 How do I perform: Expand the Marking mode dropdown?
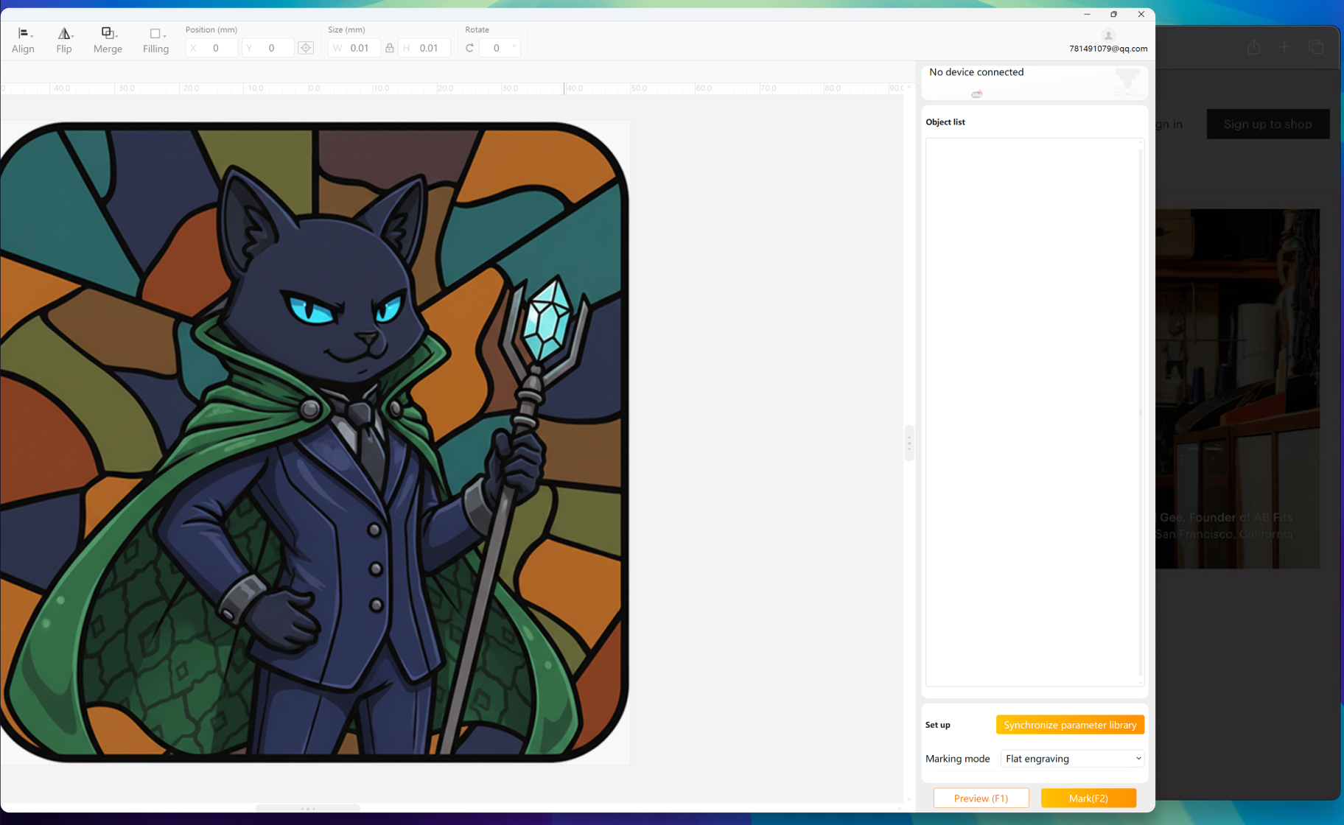tap(1072, 759)
